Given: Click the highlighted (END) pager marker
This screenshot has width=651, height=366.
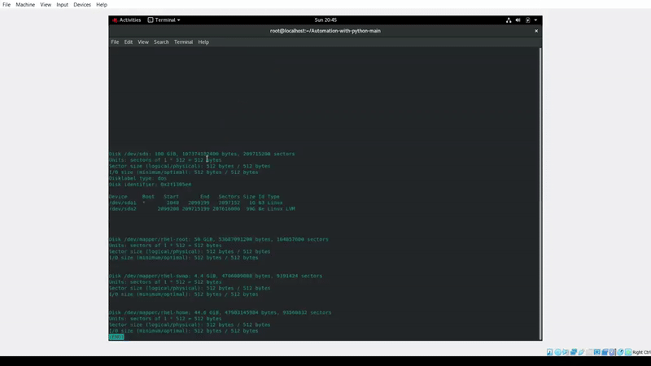Looking at the screenshot, I should [x=116, y=337].
